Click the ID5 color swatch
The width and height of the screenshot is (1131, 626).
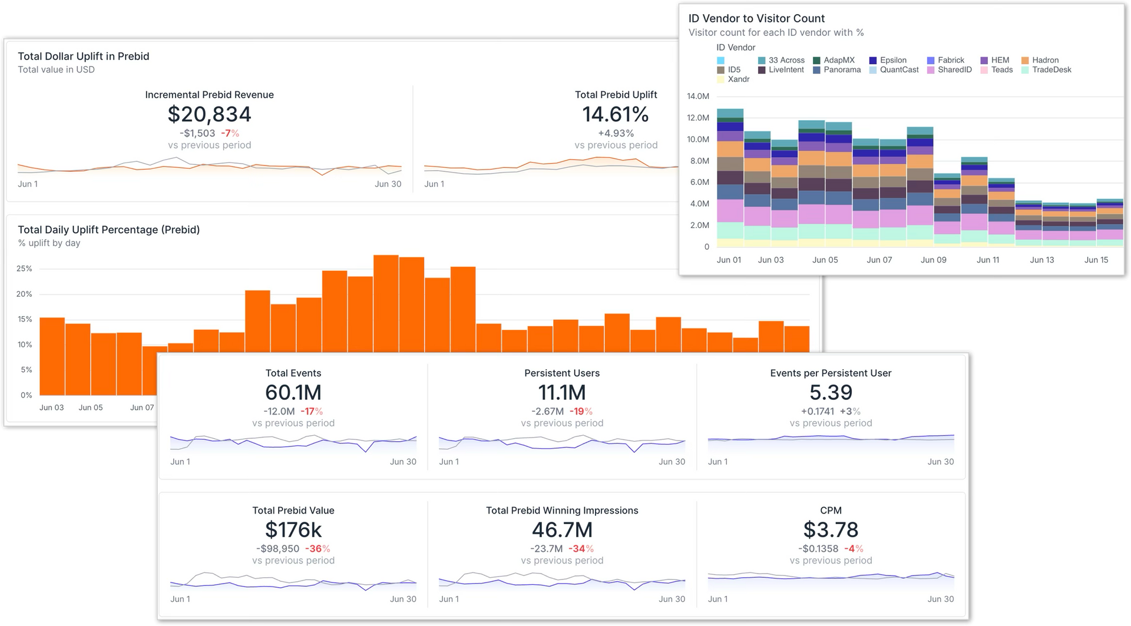(x=720, y=69)
